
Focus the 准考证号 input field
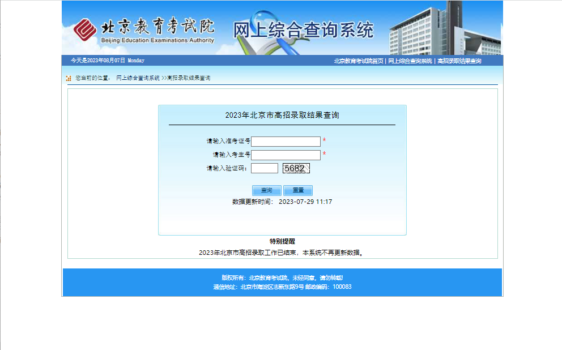coord(286,142)
